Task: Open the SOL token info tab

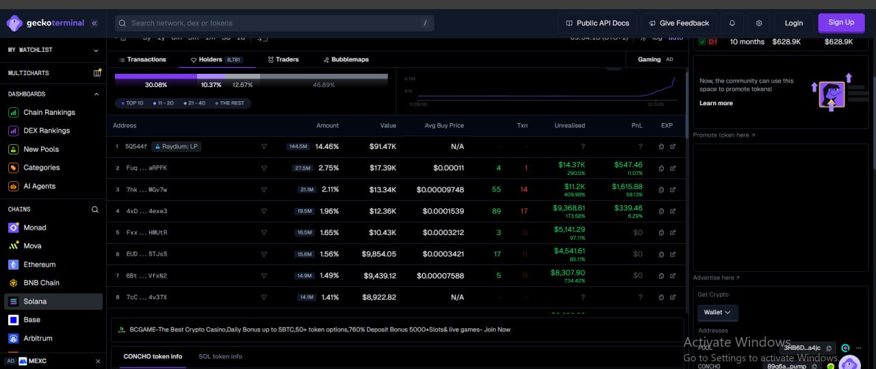Action: (220, 357)
